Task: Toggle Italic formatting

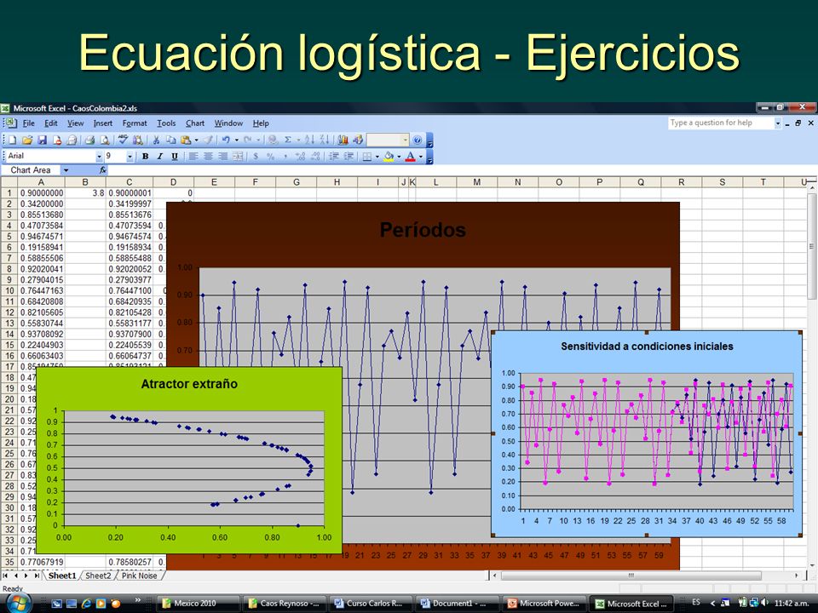Action: [159, 156]
